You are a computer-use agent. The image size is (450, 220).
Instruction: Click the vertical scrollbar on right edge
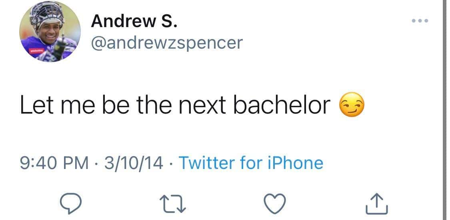click(445, 110)
